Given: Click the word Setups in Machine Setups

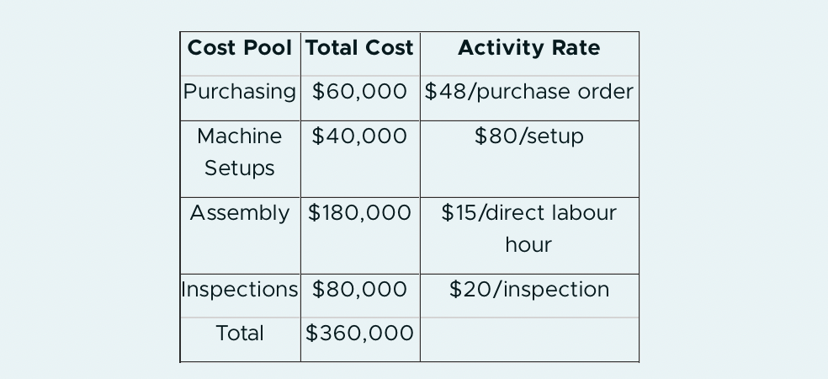Looking at the screenshot, I should (240, 168).
